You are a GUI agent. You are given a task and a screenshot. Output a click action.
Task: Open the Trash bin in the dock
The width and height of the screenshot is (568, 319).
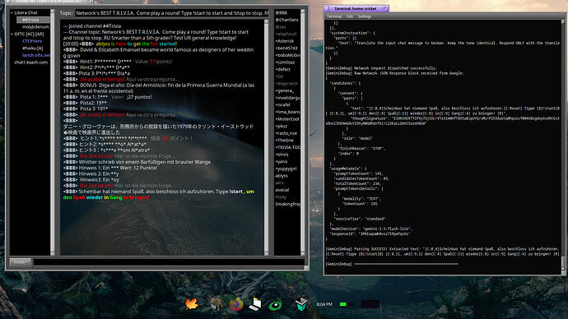(300, 304)
